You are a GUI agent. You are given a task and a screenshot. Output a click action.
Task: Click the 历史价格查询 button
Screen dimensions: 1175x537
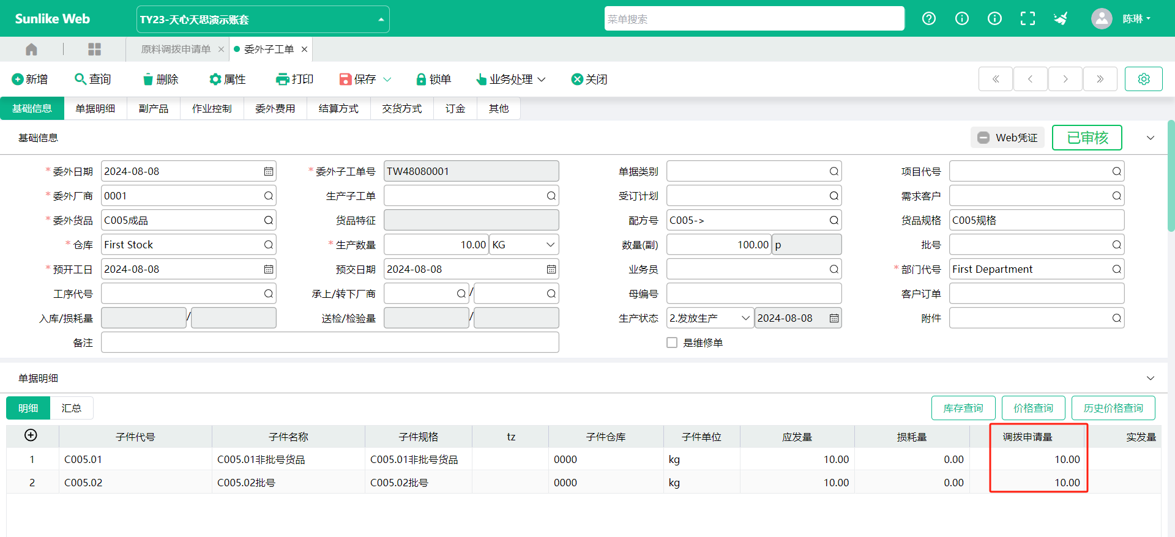[x=1113, y=408]
